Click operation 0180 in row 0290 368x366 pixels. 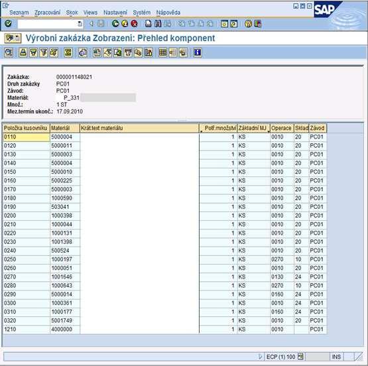coord(277,294)
